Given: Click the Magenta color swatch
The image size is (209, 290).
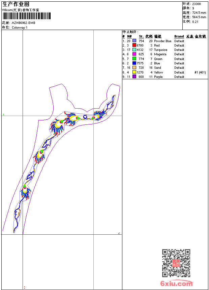Looking at the screenshot, I should [134, 54].
